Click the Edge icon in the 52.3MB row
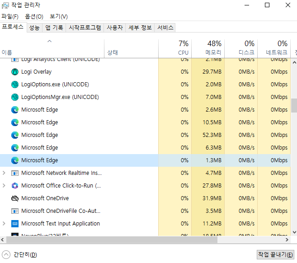 pos(15,135)
